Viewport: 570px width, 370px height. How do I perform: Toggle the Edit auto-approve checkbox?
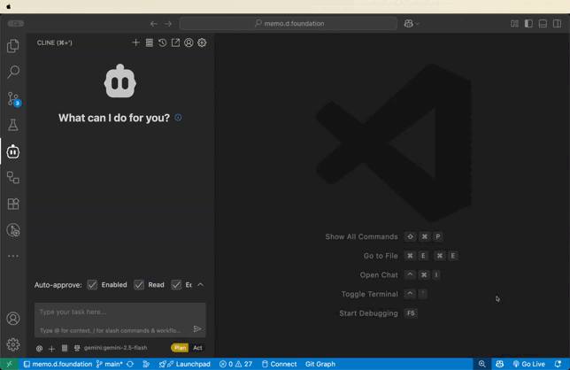176,285
